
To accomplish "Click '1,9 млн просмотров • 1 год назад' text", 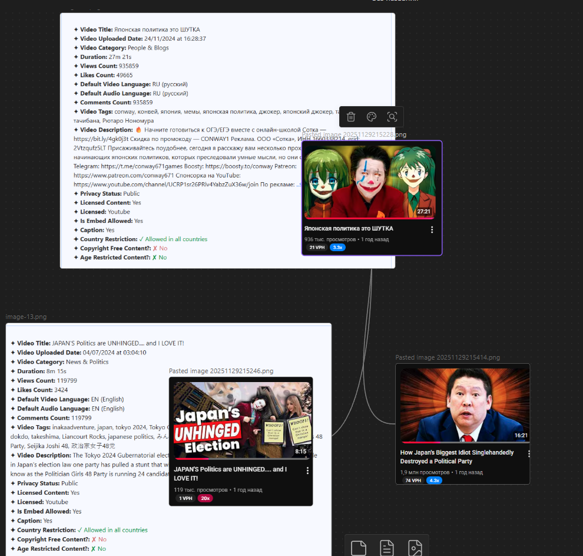I will click(441, 472).
